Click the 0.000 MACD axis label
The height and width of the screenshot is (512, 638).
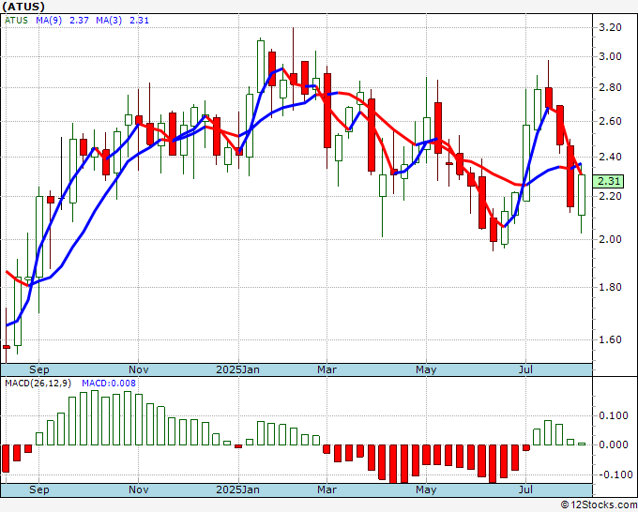tap(614, 444)
